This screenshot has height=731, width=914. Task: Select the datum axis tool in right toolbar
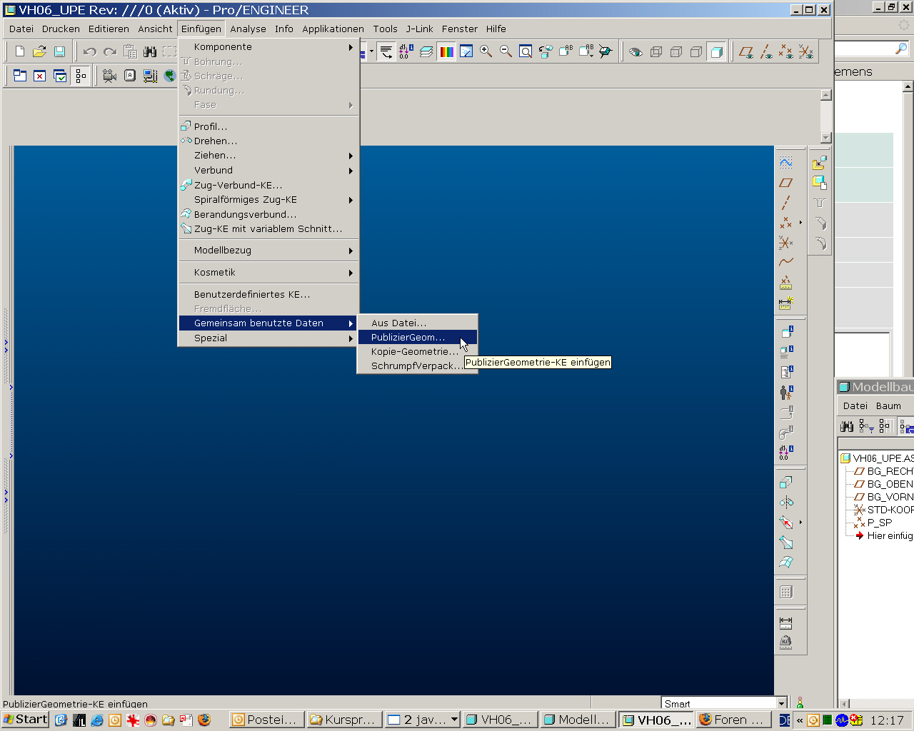pyautogui.click(x=785, y=203)
